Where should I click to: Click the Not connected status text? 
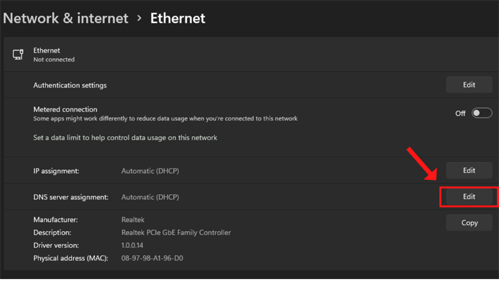(54, 60)
